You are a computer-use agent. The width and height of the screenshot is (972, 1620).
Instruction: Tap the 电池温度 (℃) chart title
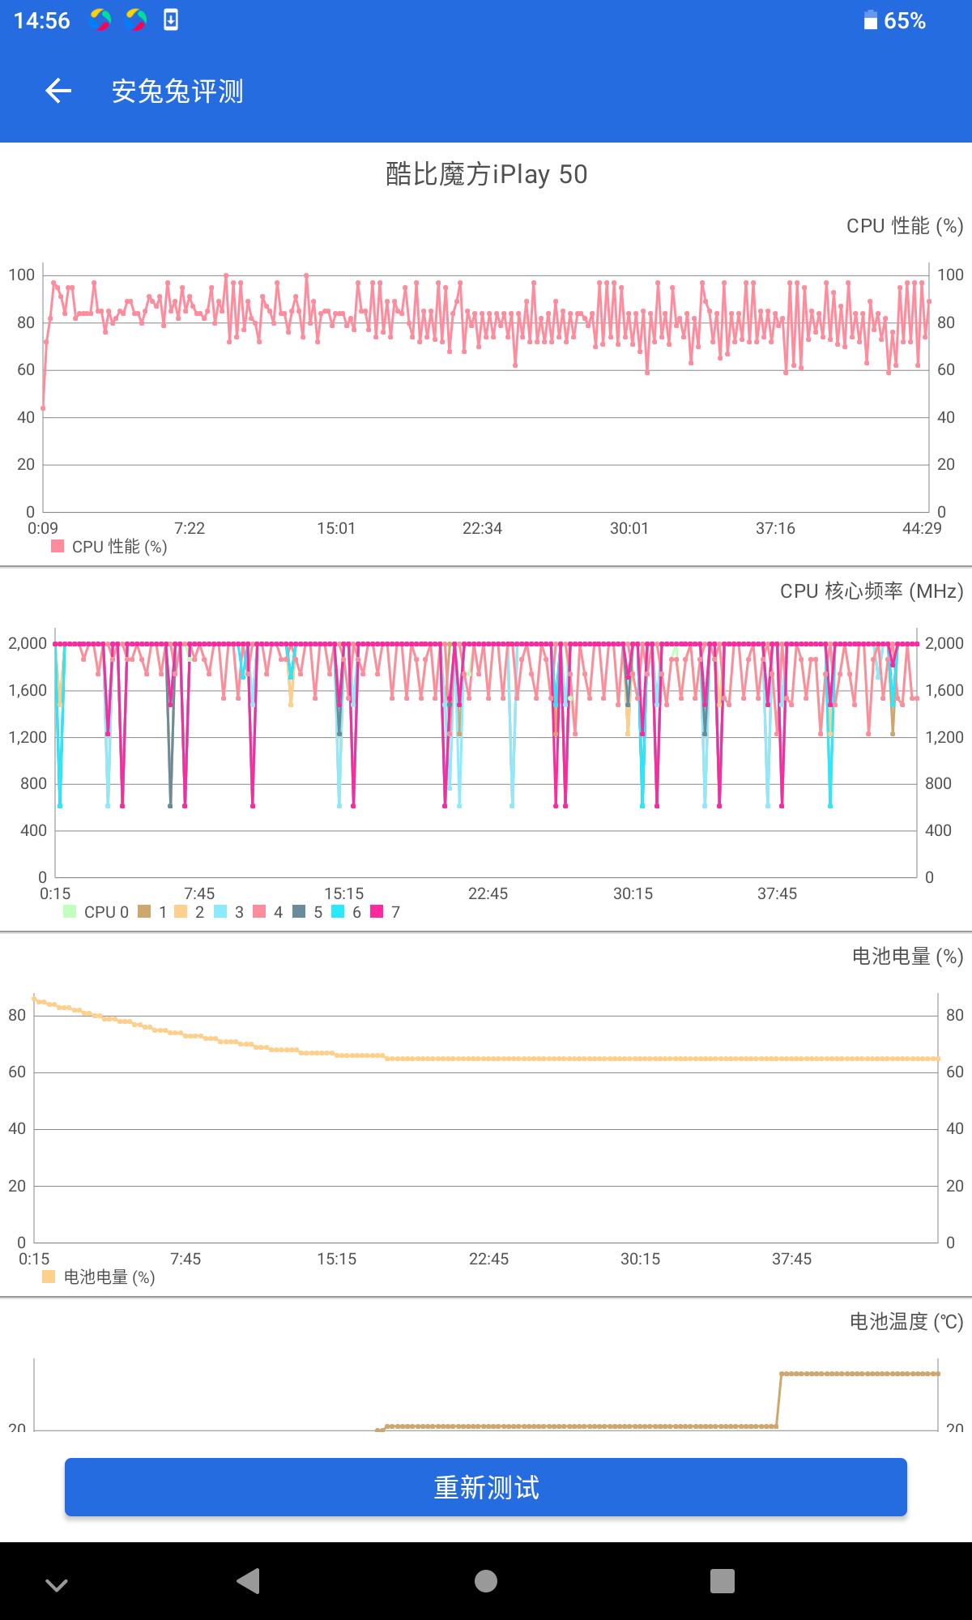pos(906,1322)
